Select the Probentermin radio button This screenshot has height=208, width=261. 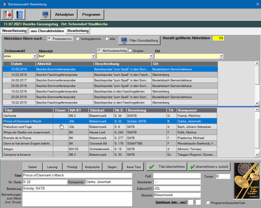50,39
